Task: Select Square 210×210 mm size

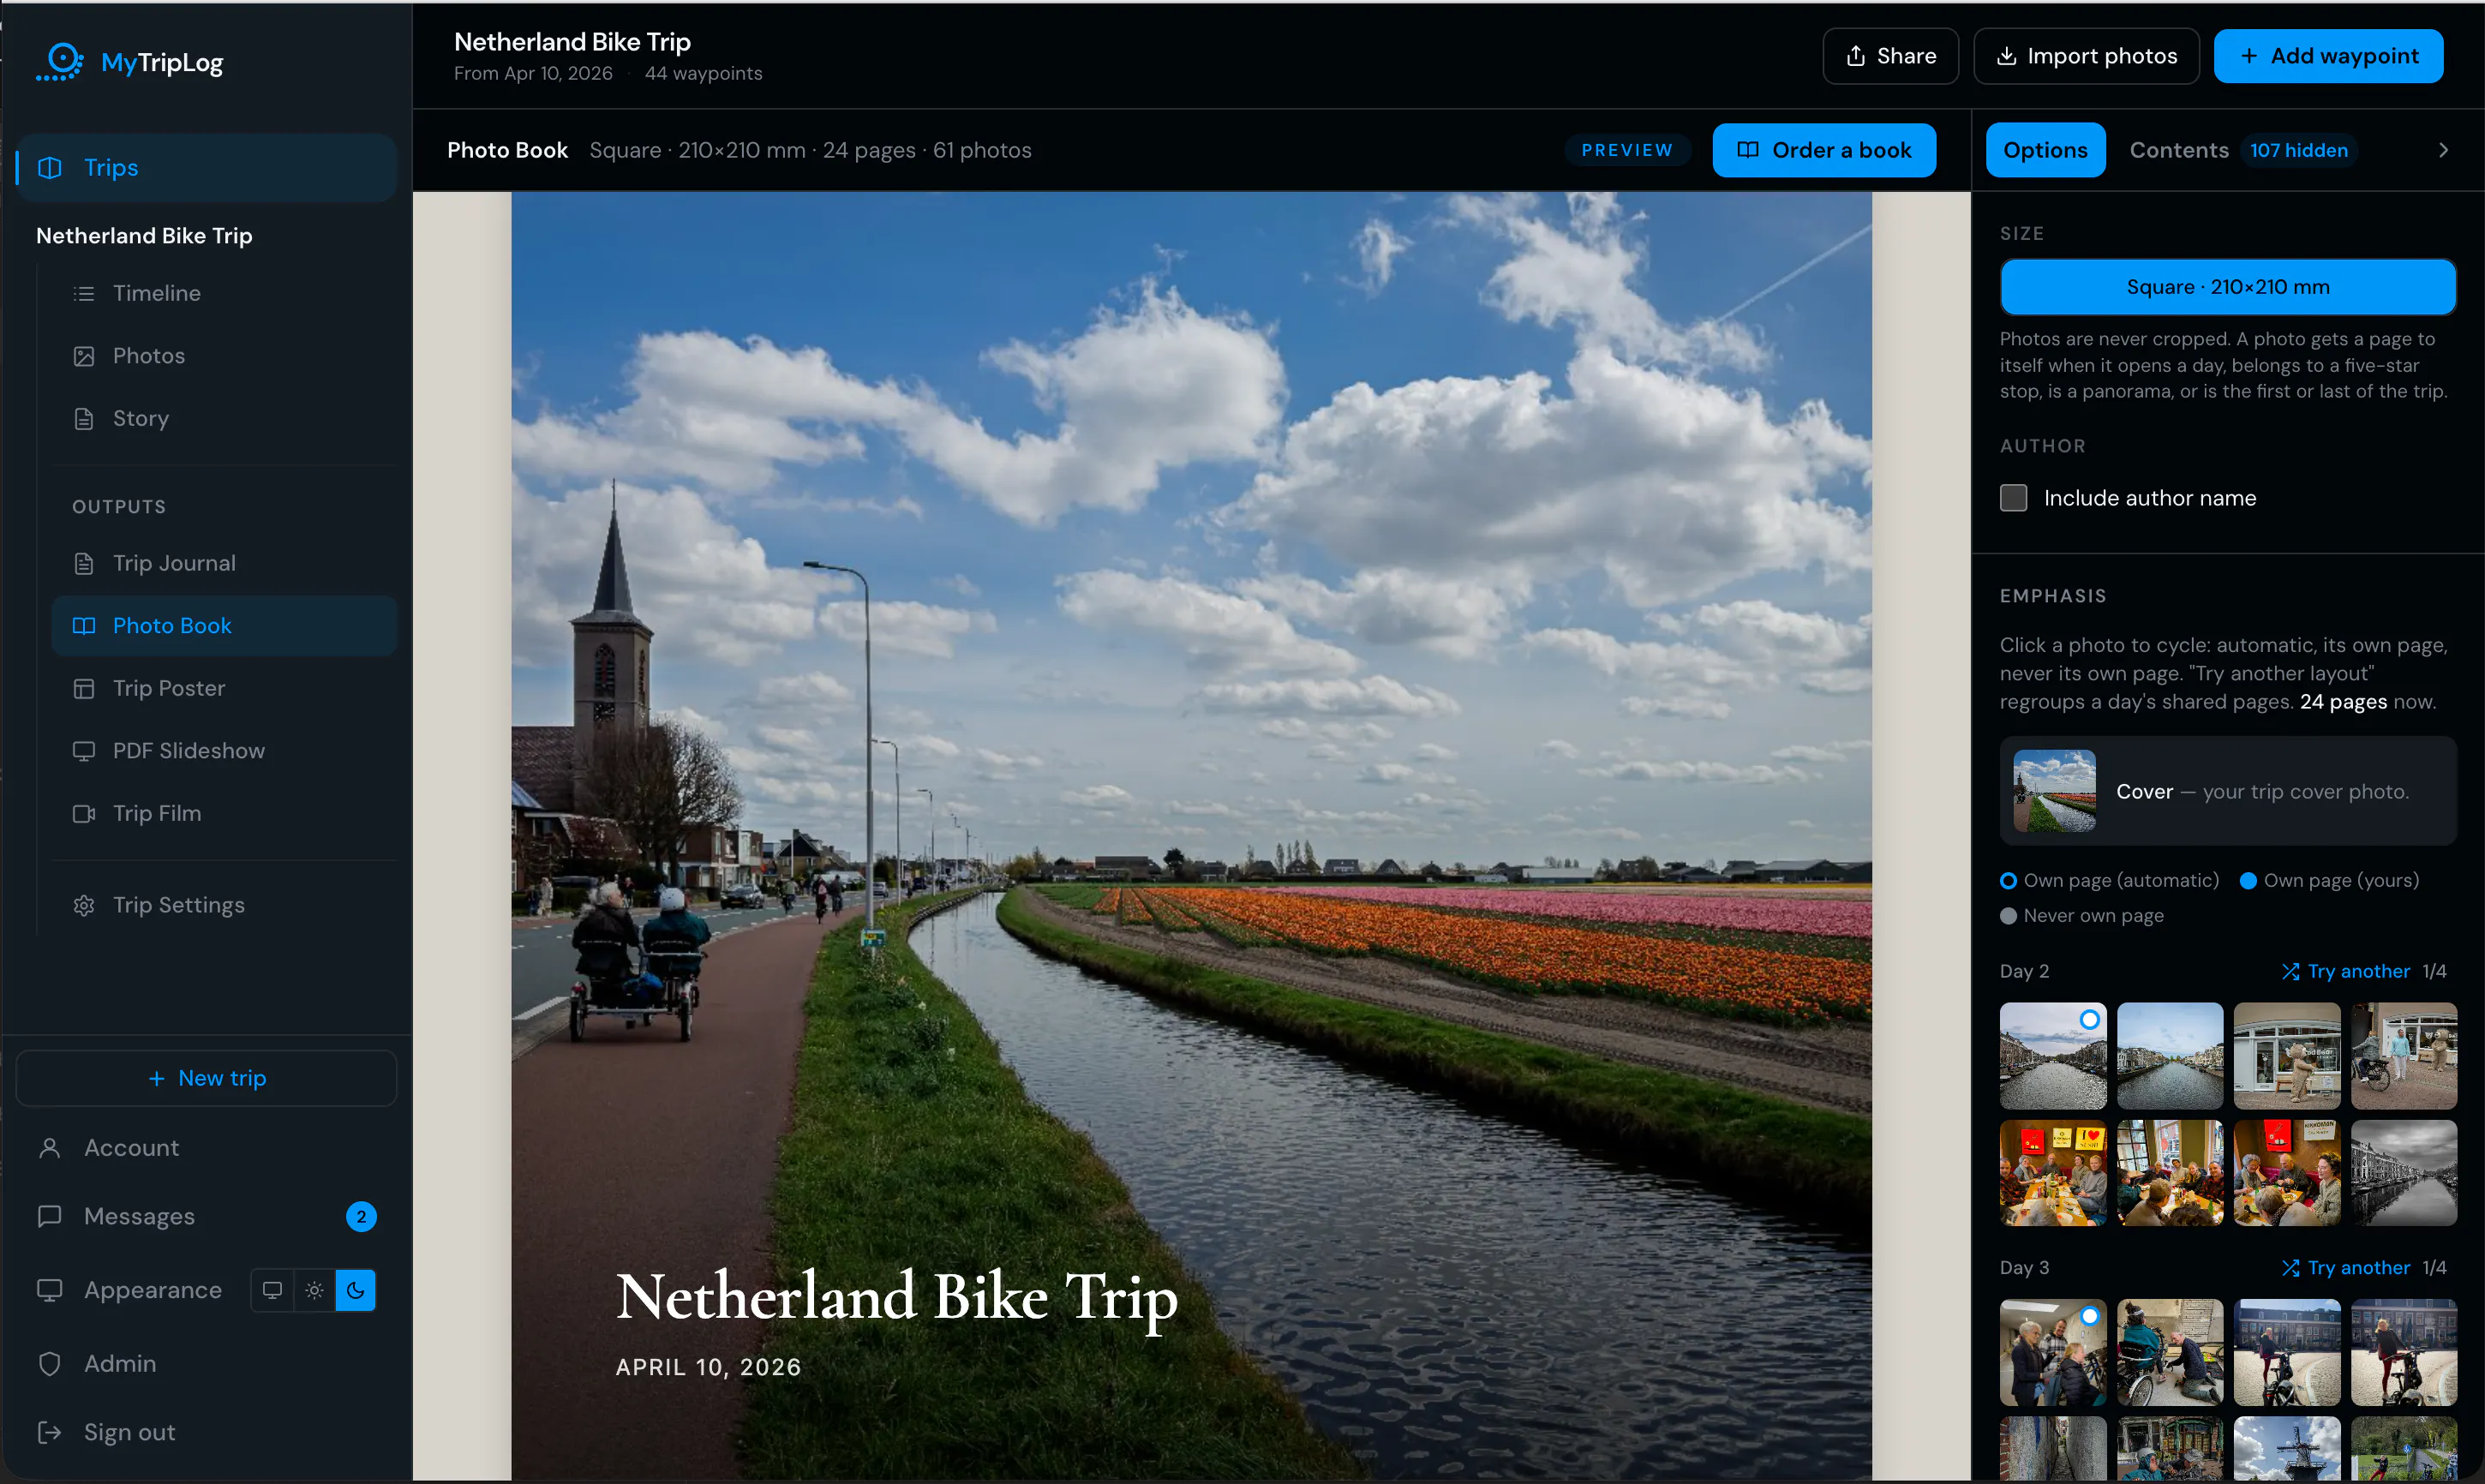Action: tap(2227, 287)
